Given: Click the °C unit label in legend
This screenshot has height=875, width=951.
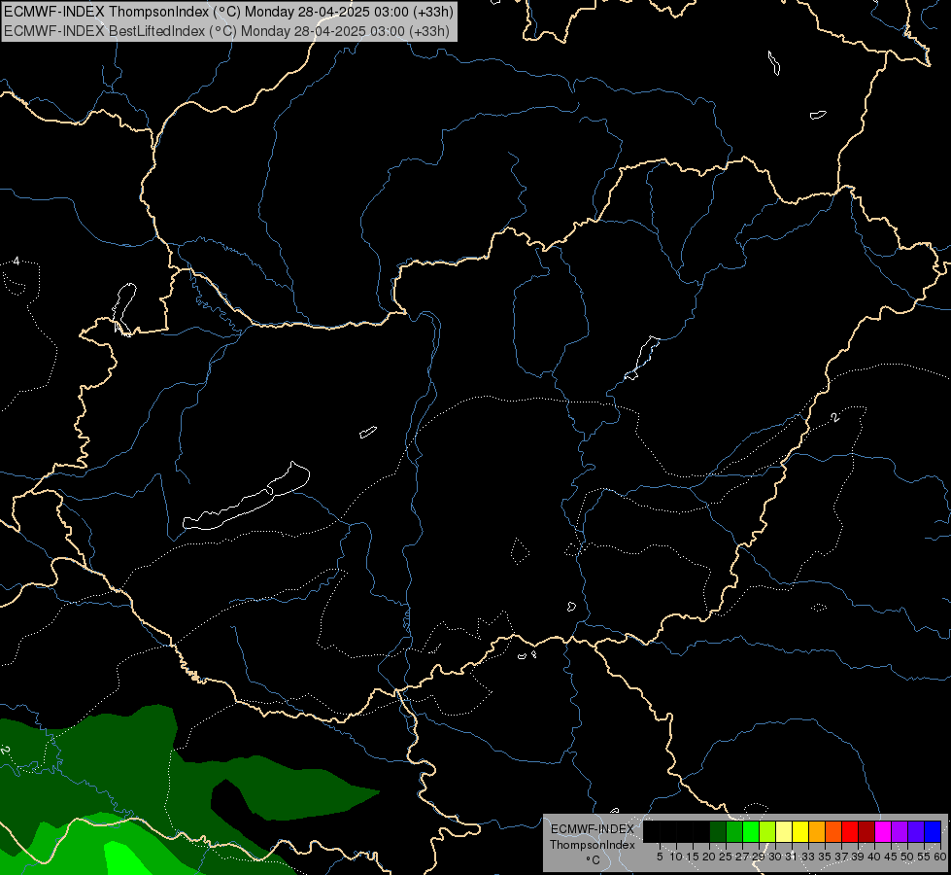Looking at the screenshot, I should 593,859.
